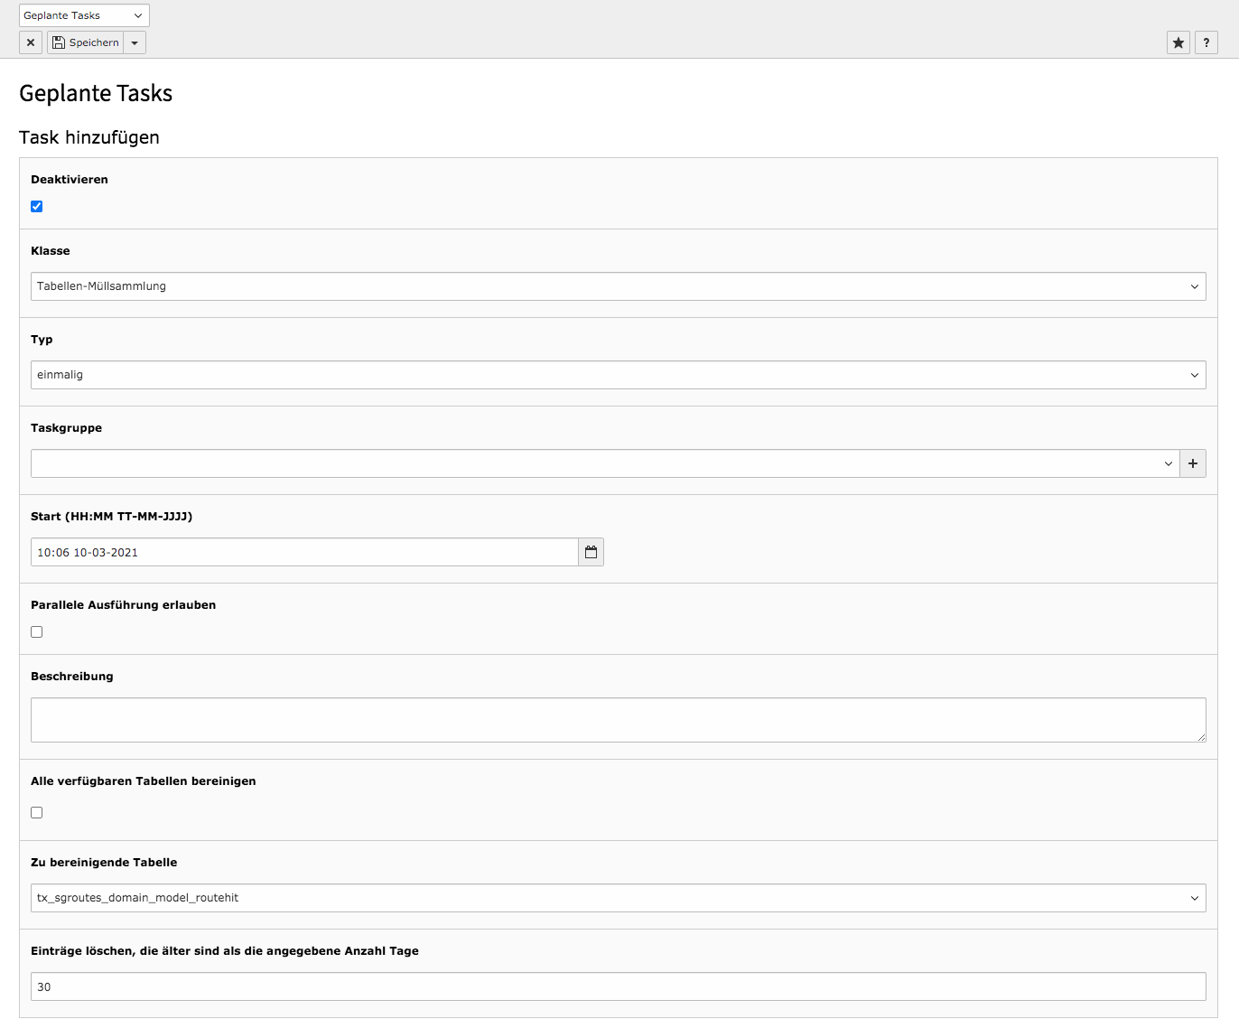Select the Tage value field containing 30
1239x1028 pixels.
pos(617,986)
